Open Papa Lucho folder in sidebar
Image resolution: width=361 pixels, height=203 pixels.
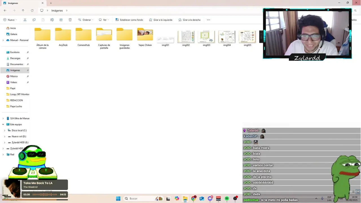click(x=16, y=106)
